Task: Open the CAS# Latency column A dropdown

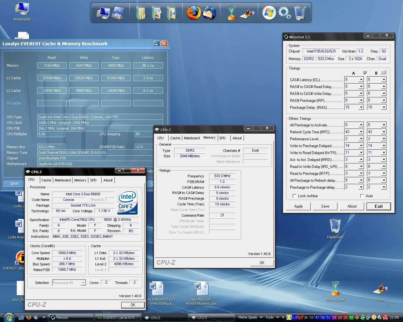Action: point(361,80)
